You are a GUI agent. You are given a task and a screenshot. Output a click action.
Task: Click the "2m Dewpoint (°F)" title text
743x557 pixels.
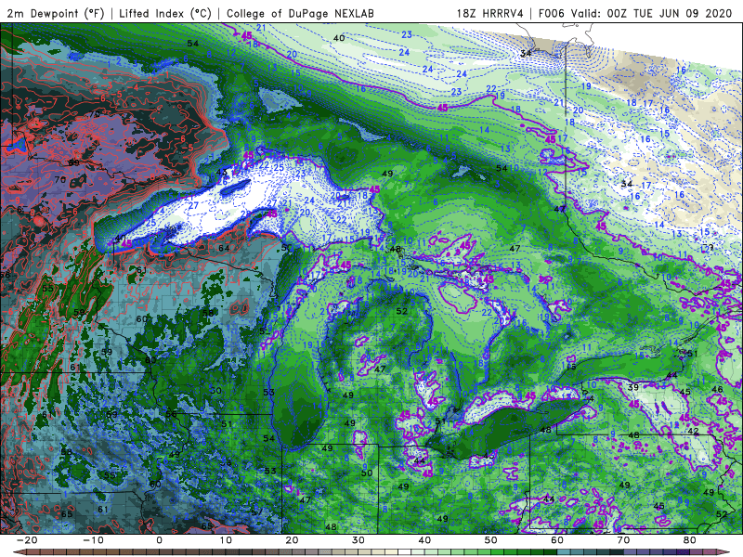coord(56,13)
